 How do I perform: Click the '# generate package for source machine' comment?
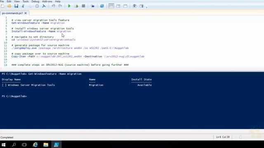tap(40, 45)
